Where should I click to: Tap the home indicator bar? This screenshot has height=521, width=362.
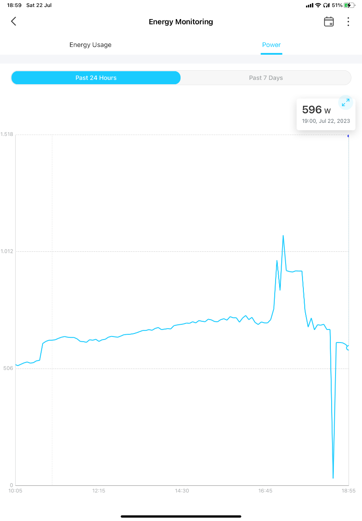click(181, 516)
